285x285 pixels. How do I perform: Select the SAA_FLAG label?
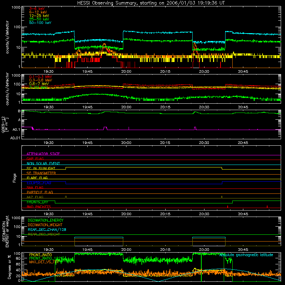pyautogui.click(x=35, y=187)
